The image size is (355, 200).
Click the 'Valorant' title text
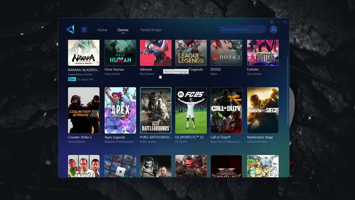(146, 69)
